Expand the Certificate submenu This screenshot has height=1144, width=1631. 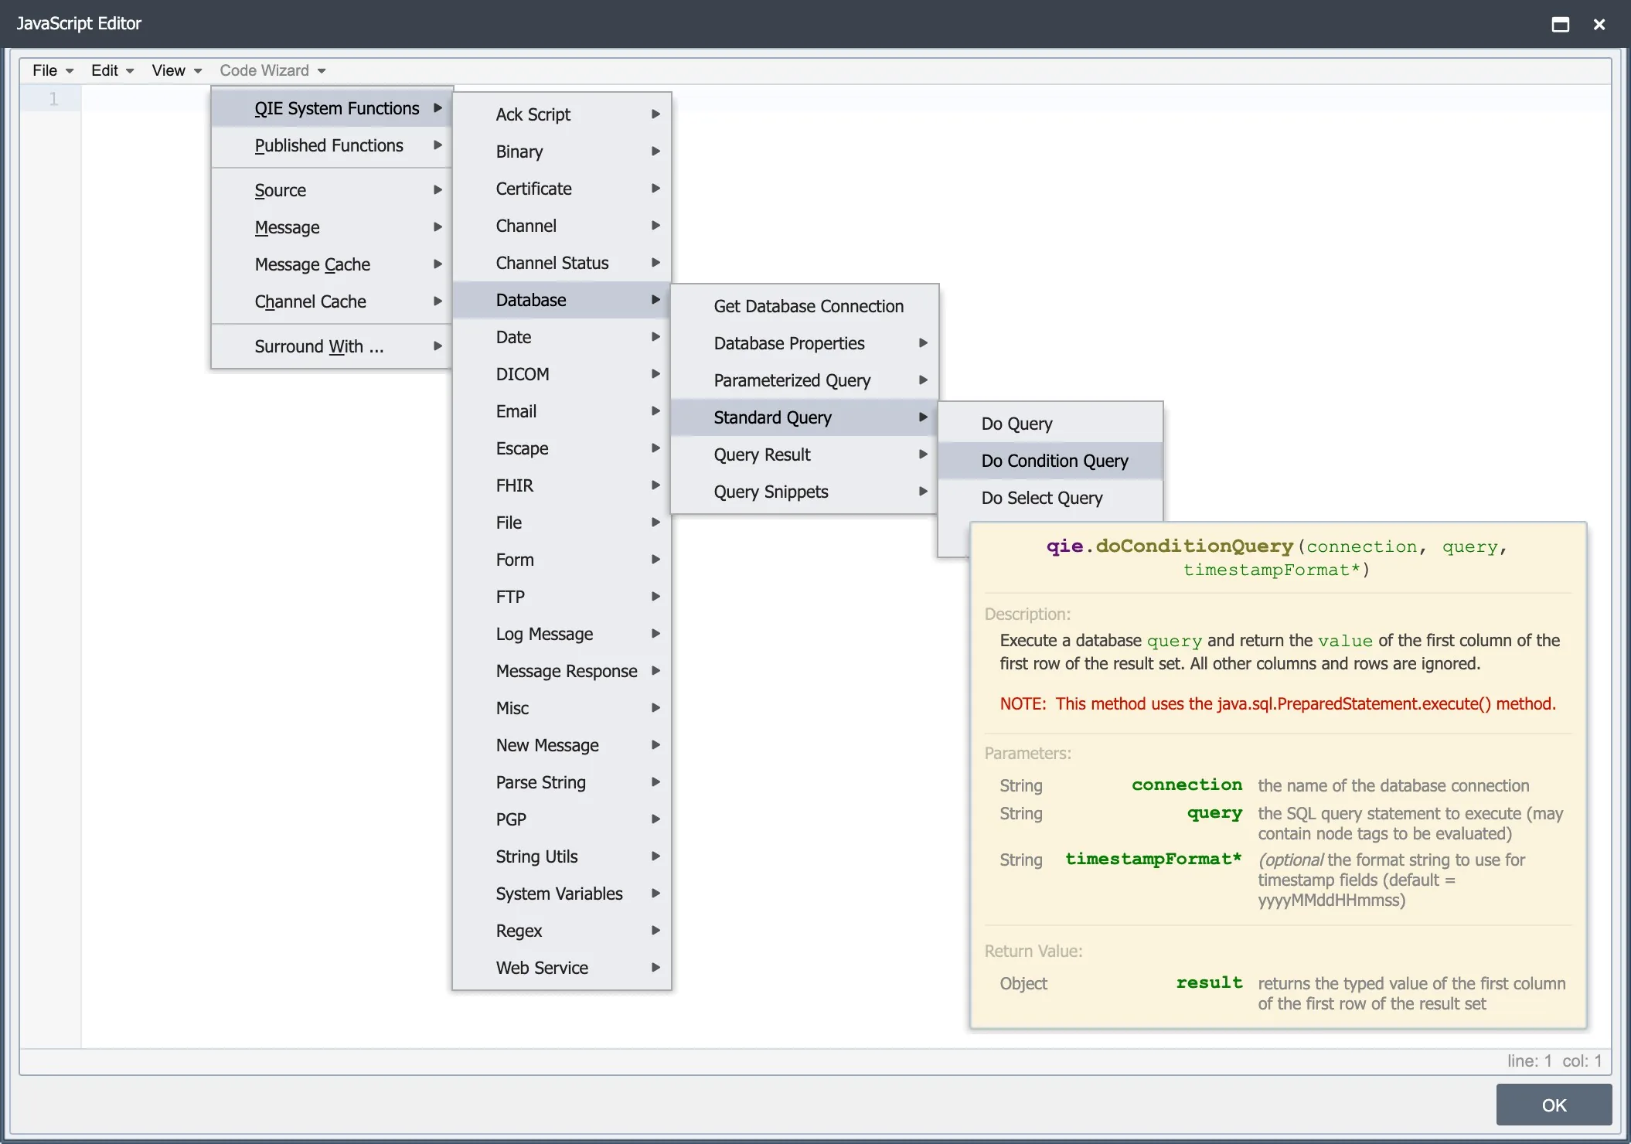562,189
